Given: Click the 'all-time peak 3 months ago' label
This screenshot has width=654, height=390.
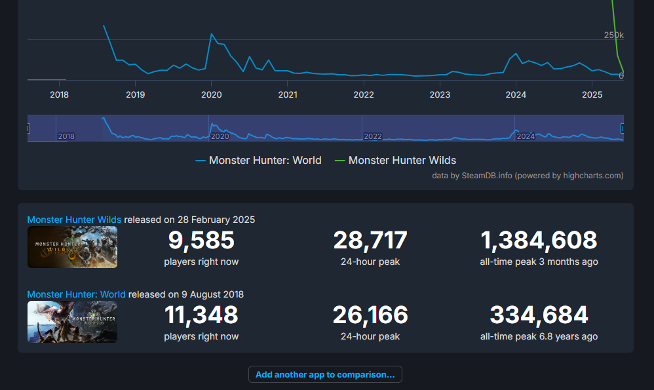Looking at the screenshot, I should tap(539, 262).
